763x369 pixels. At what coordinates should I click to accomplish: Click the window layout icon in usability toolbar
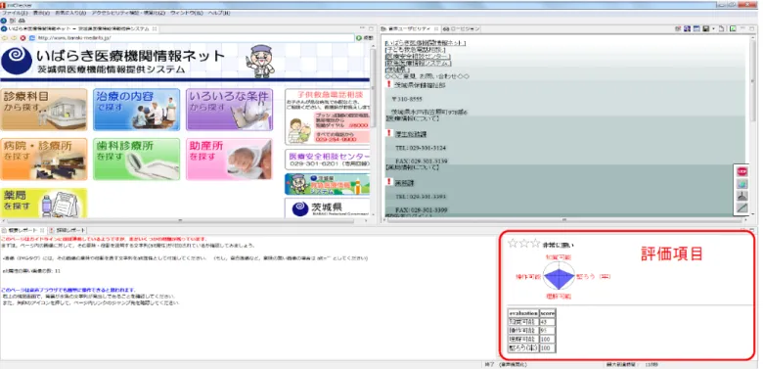click(696, 29)
